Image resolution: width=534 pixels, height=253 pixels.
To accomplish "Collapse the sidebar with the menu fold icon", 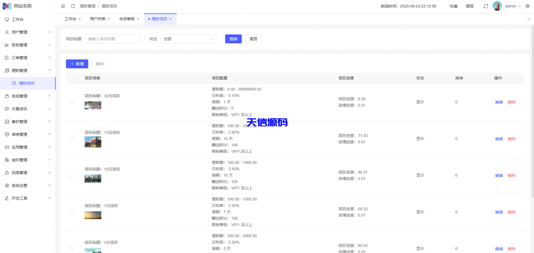I will click(63, 6).
